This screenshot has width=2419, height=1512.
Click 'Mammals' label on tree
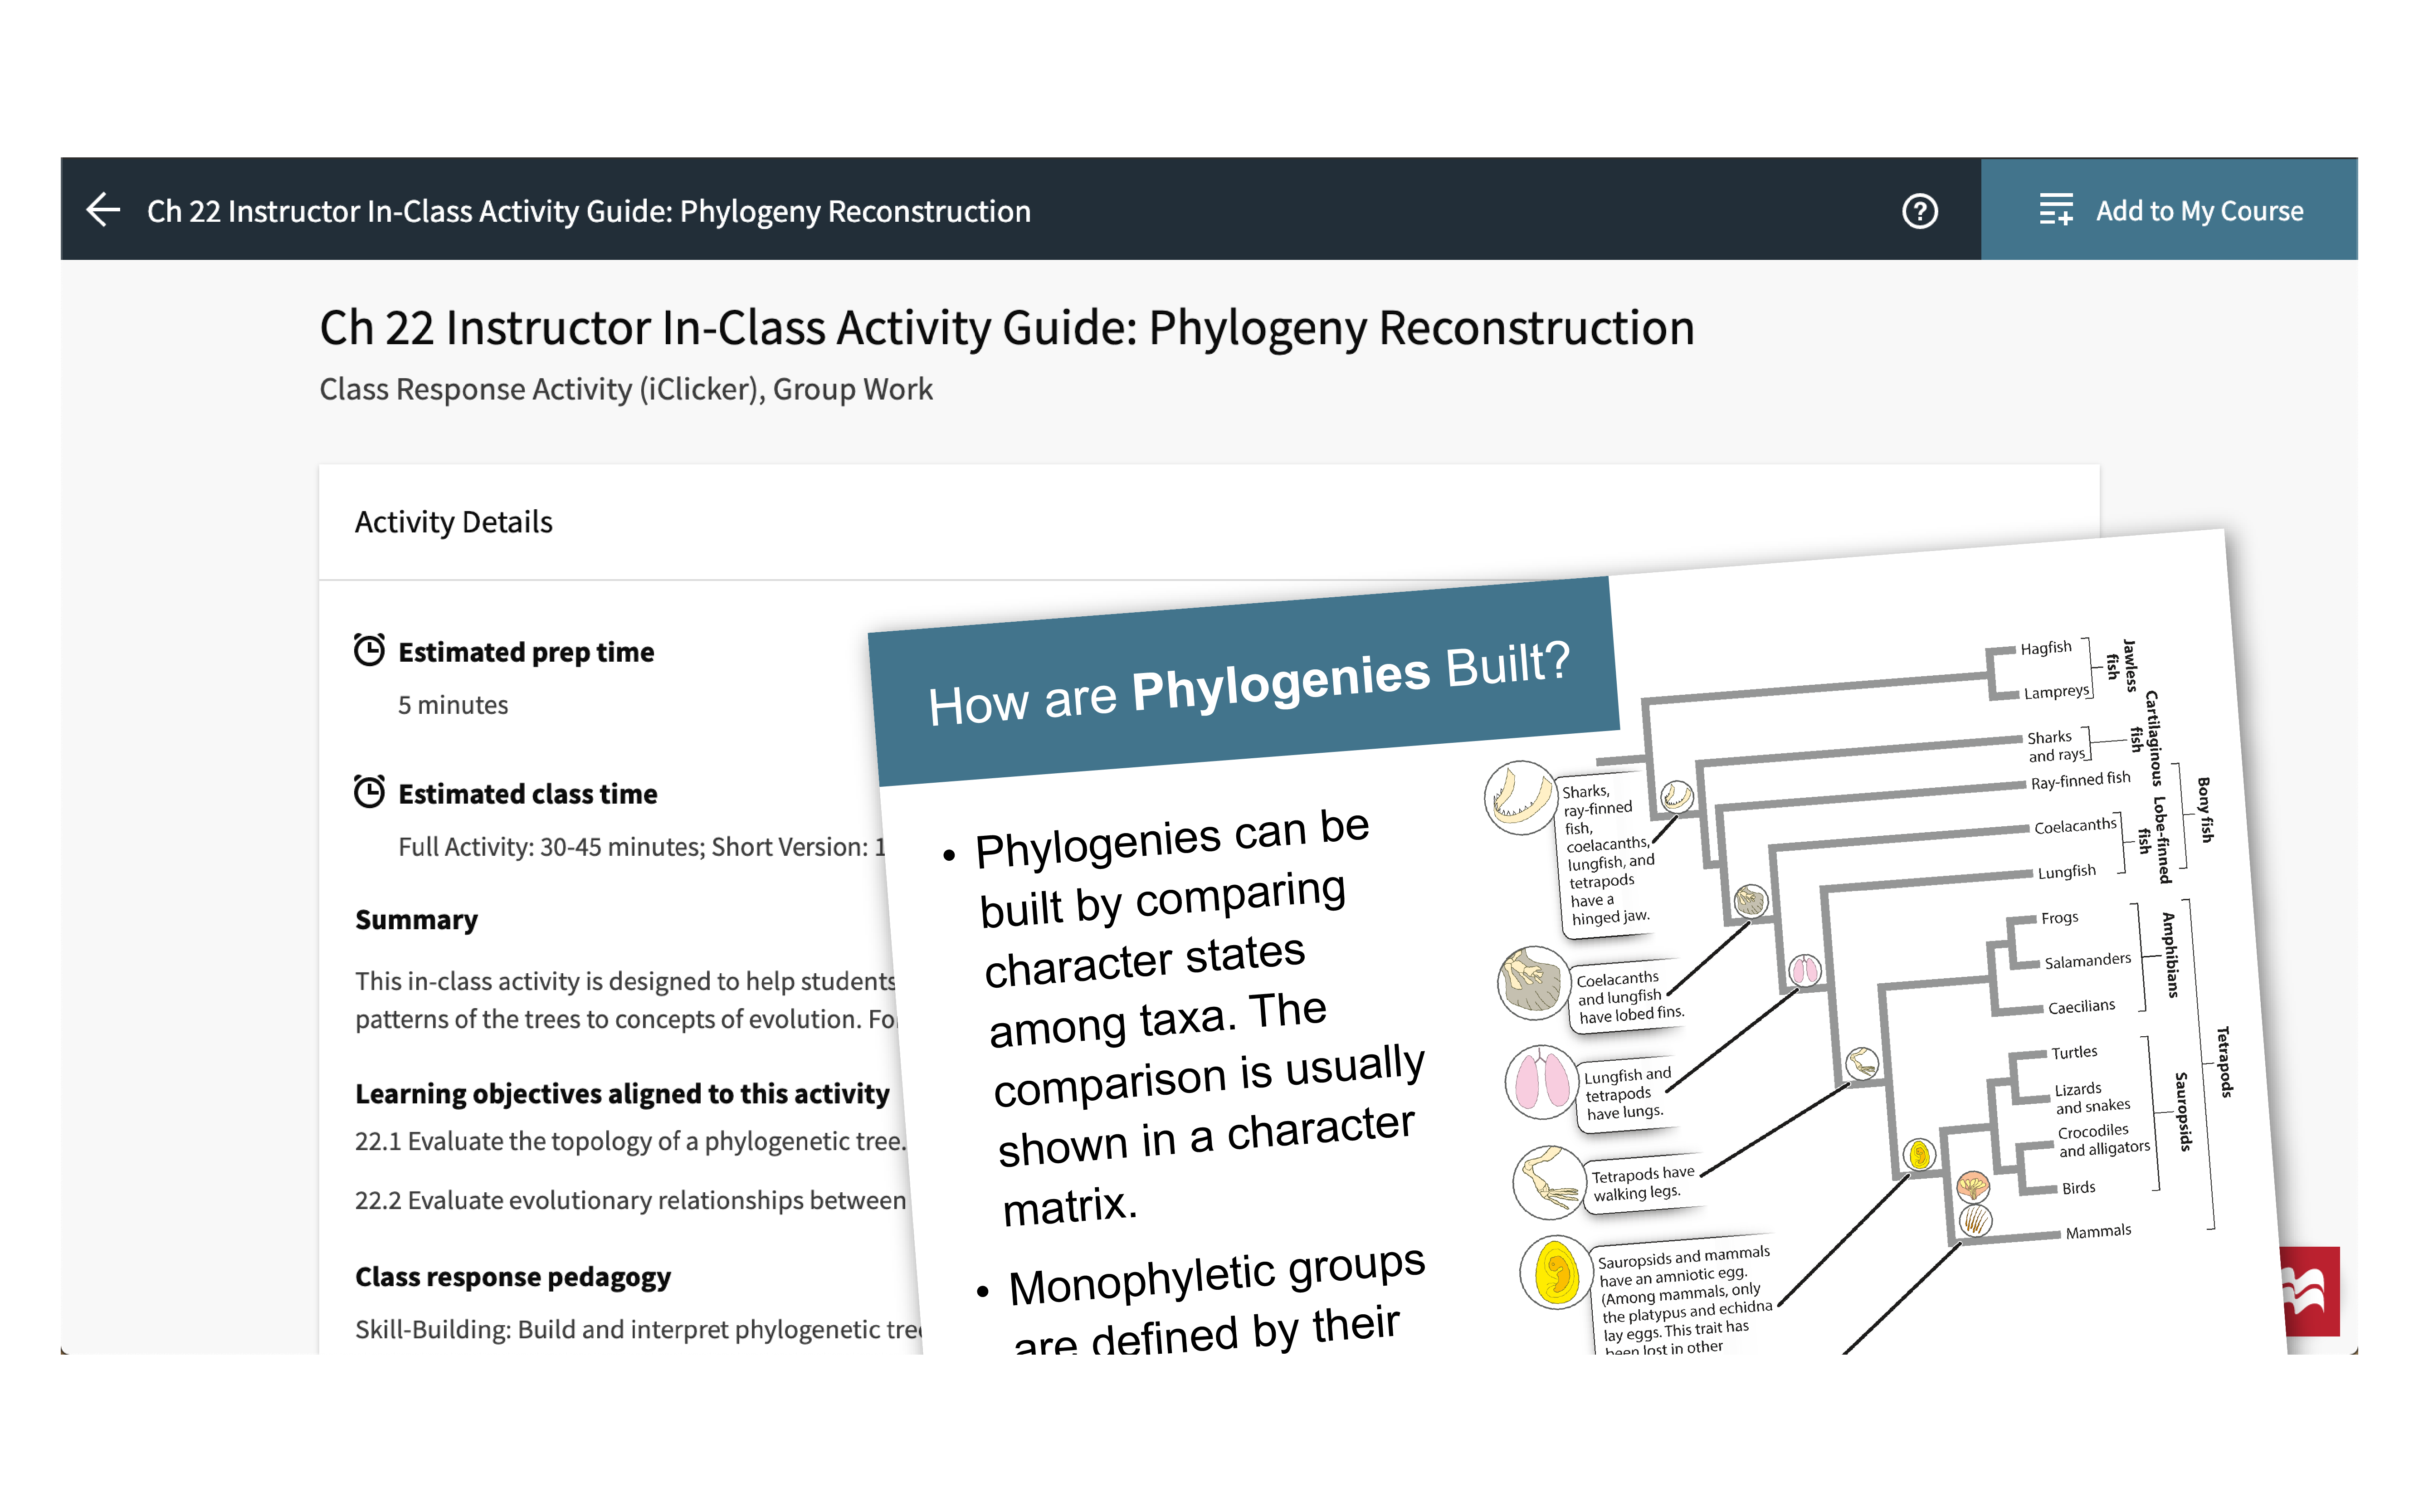(x=2098, y=1232)
